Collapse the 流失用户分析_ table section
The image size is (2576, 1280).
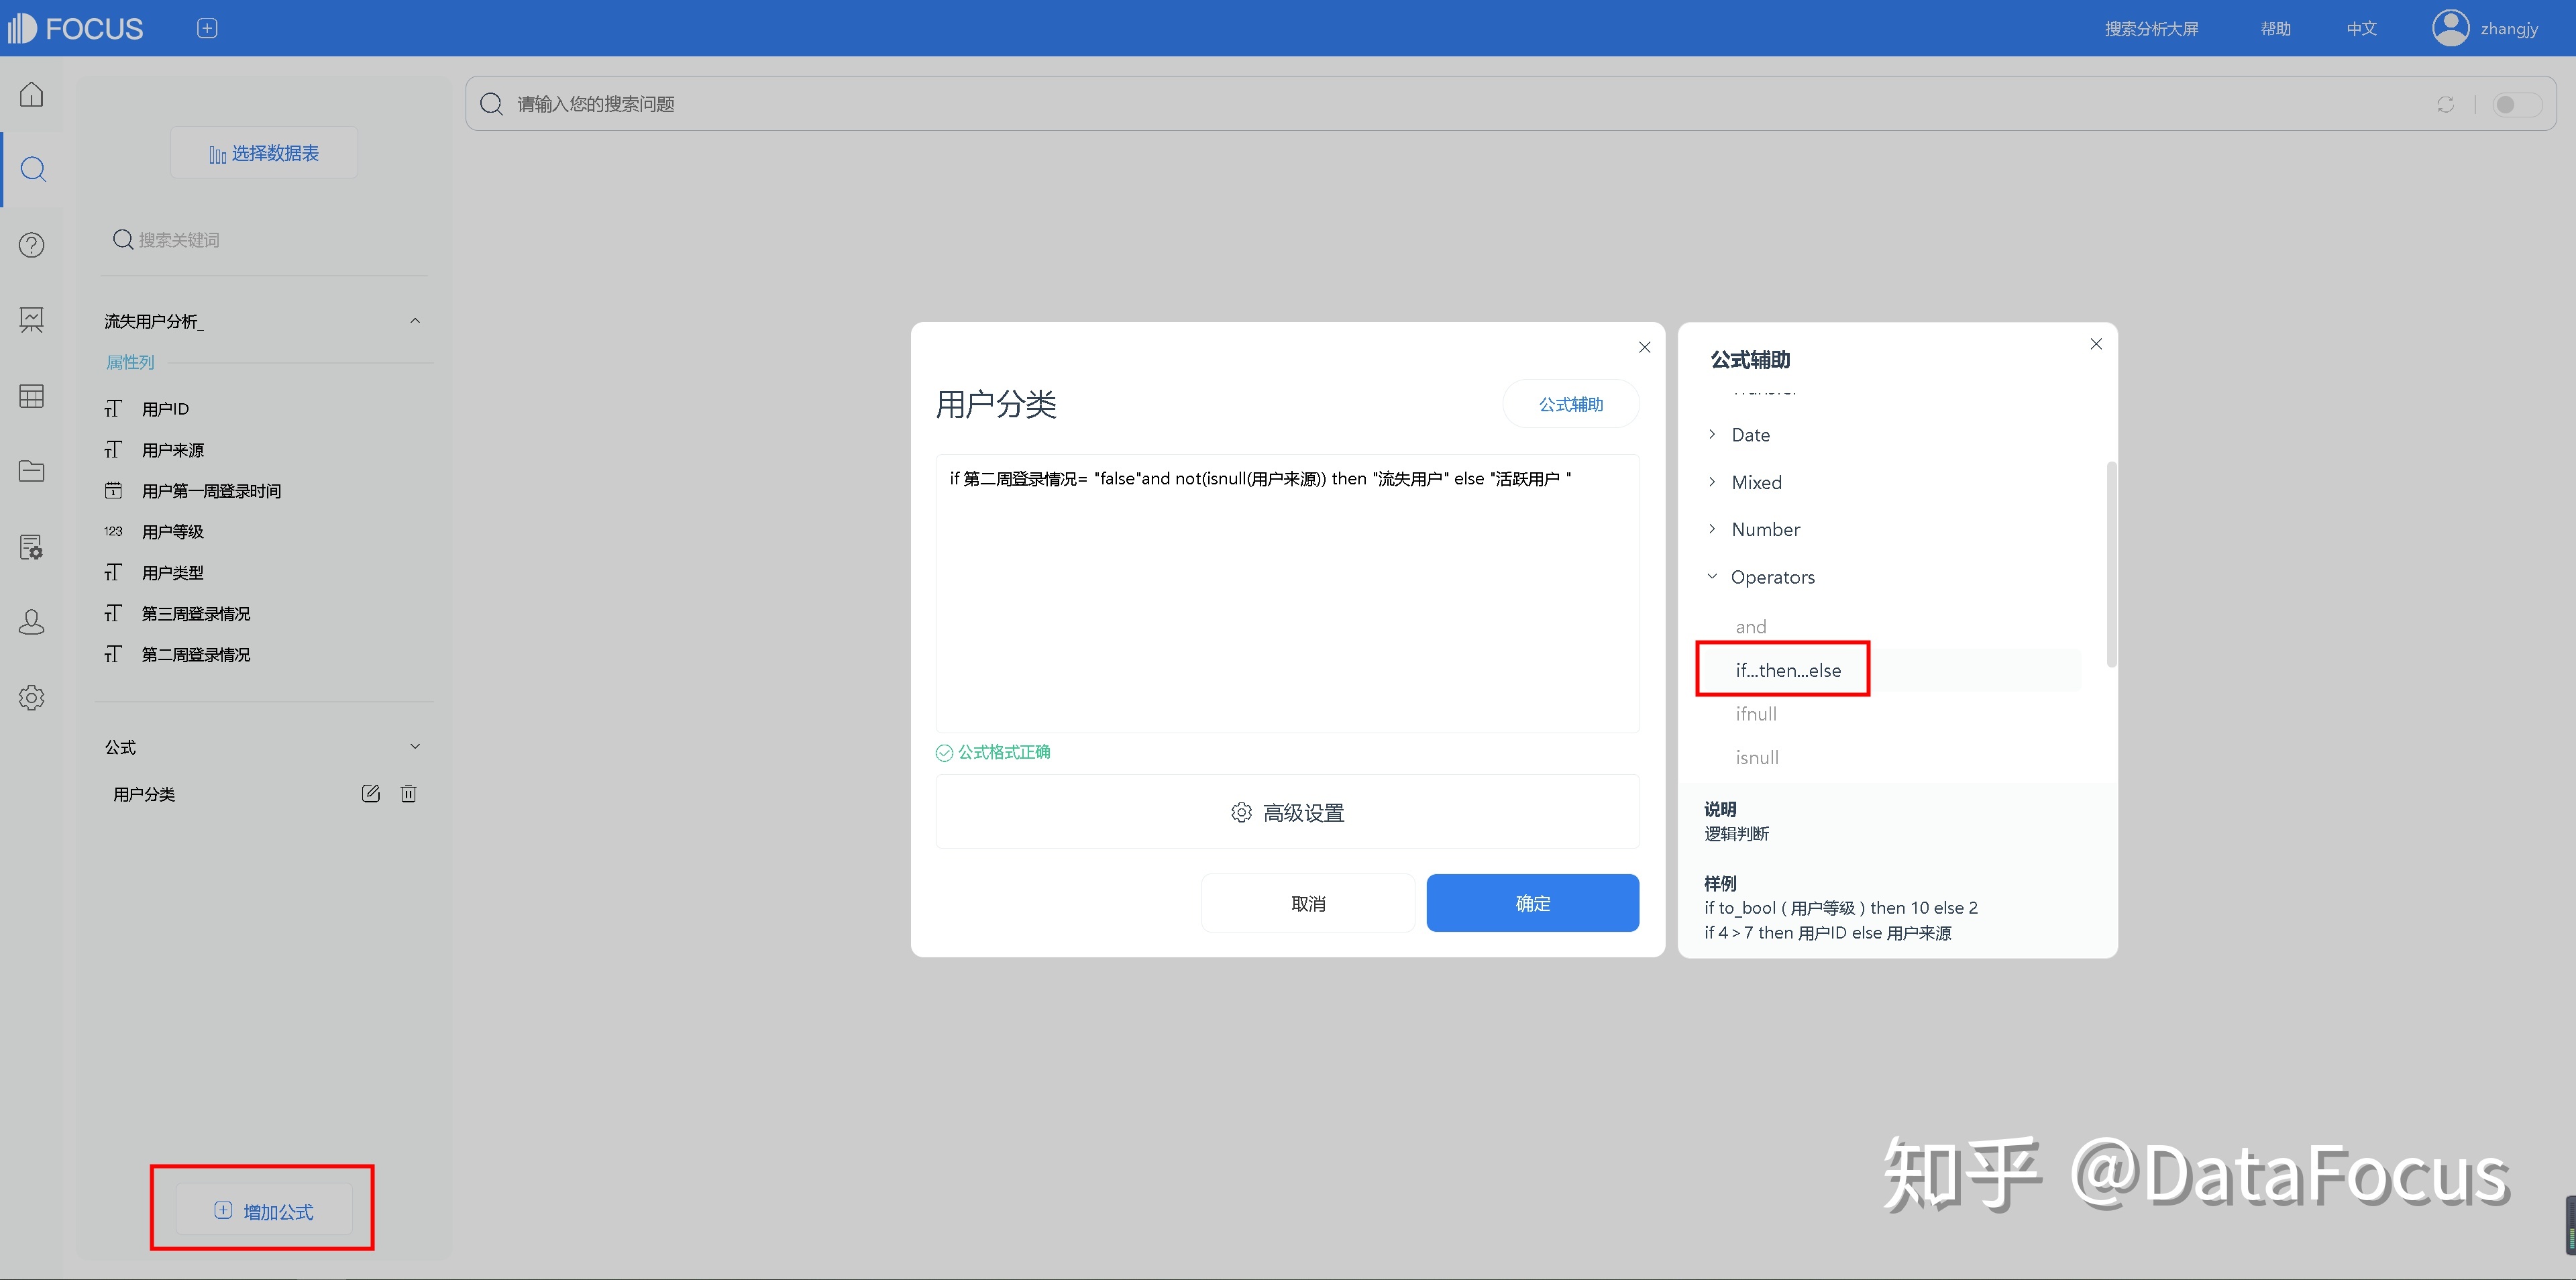(x=415, y=321)
